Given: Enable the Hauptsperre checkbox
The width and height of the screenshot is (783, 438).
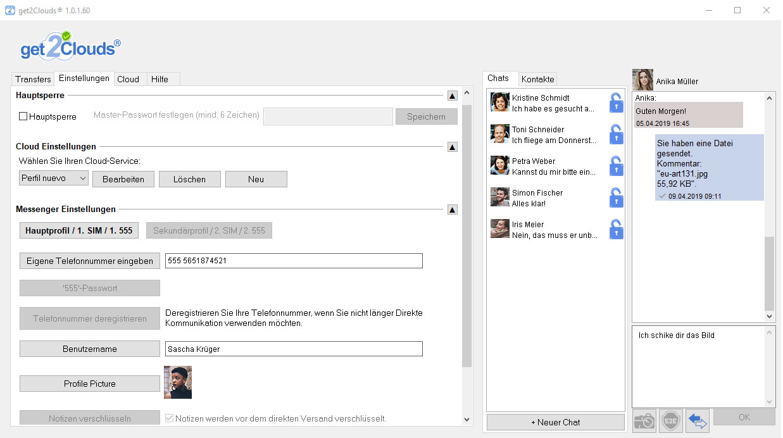Looking at the screenshot, I should [x=23, y=116].
